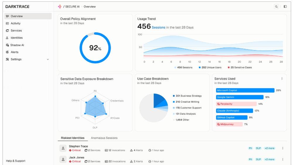
Task: Click the 22 Invocations icon for Jack Jones
Action: [106, 161]
